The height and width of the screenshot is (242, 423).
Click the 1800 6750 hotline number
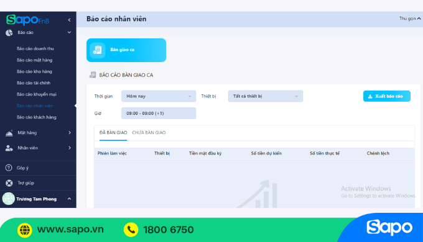[169, 230]
